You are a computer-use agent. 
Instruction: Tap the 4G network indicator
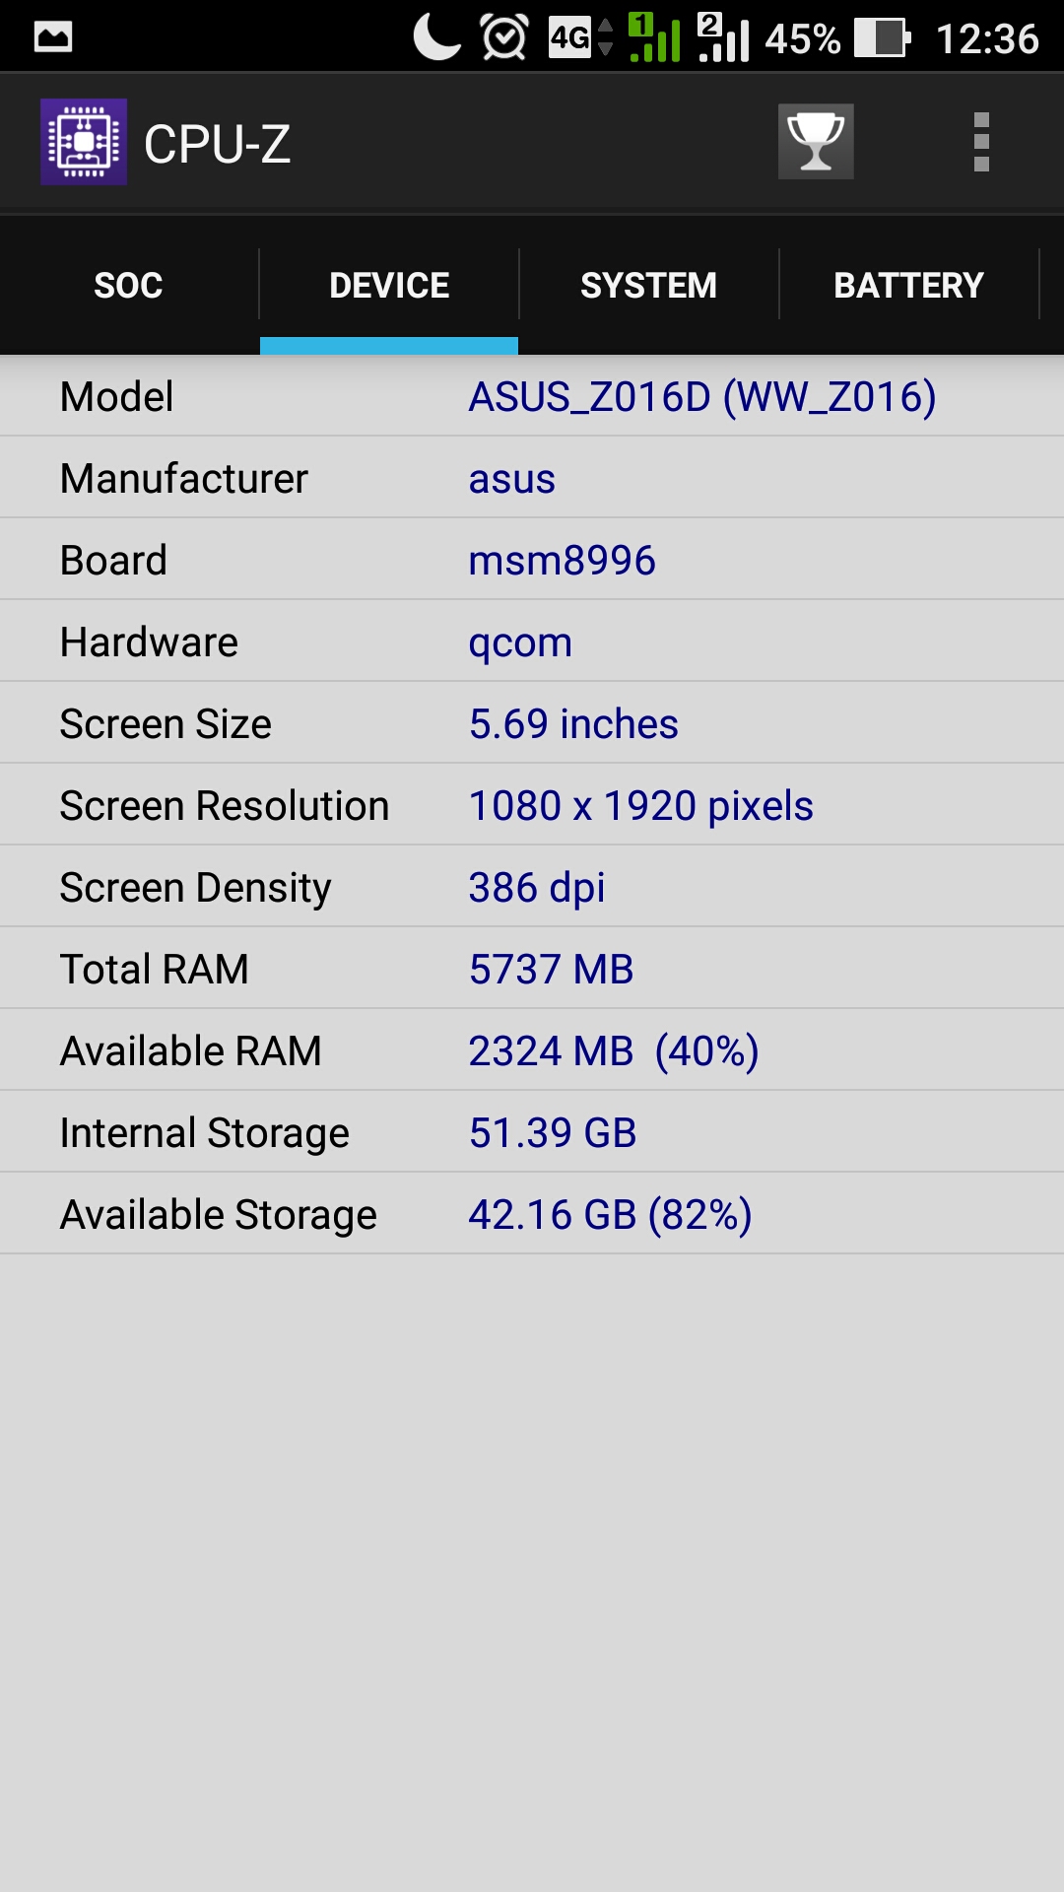point(581,38)
